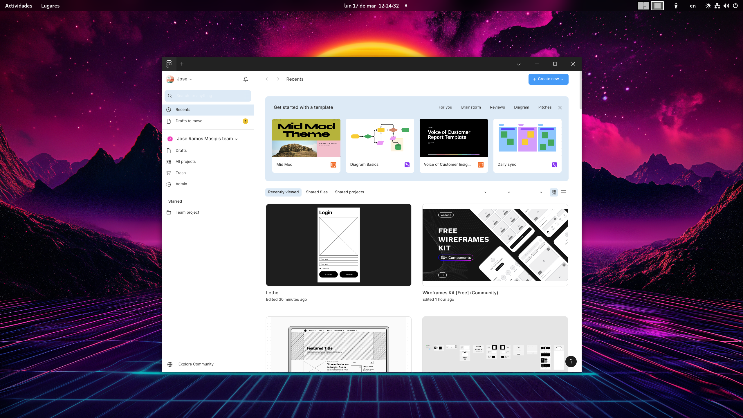This screenshot has width=743, height=418.
Task: Select the Recently viewed tab
Action: click(x=283, y=192)
